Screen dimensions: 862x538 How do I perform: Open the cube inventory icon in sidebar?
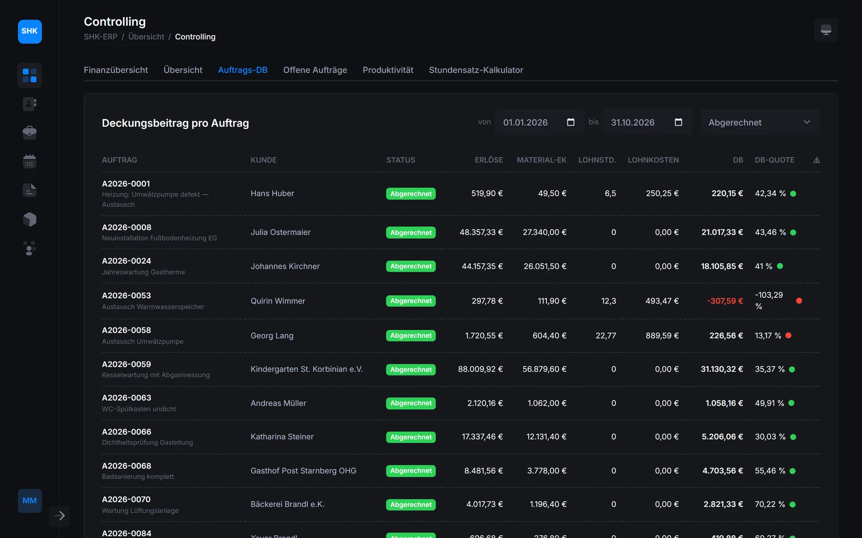(30, 220)
